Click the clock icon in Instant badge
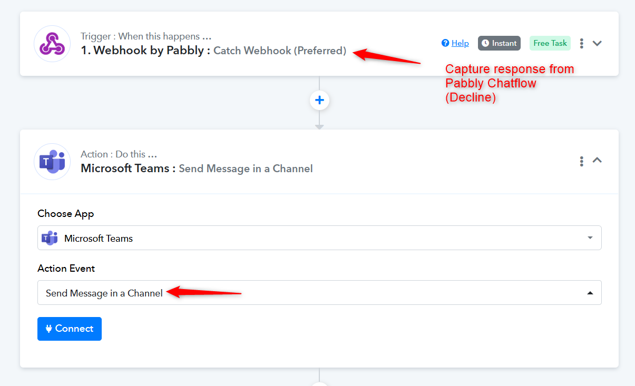This screenshot has width=635, height=386. 485,43
